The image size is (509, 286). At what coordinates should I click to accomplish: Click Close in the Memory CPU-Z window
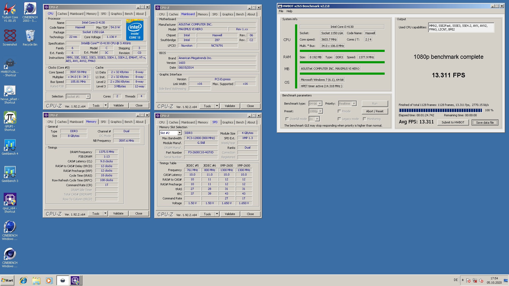click(x=139, y=213)
